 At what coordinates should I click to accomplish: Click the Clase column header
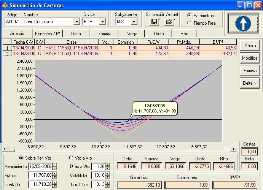coord(72,42)
